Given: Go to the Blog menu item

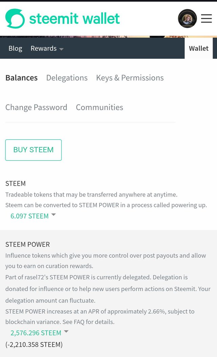Looking at the screenshot, I should [15, 49].
